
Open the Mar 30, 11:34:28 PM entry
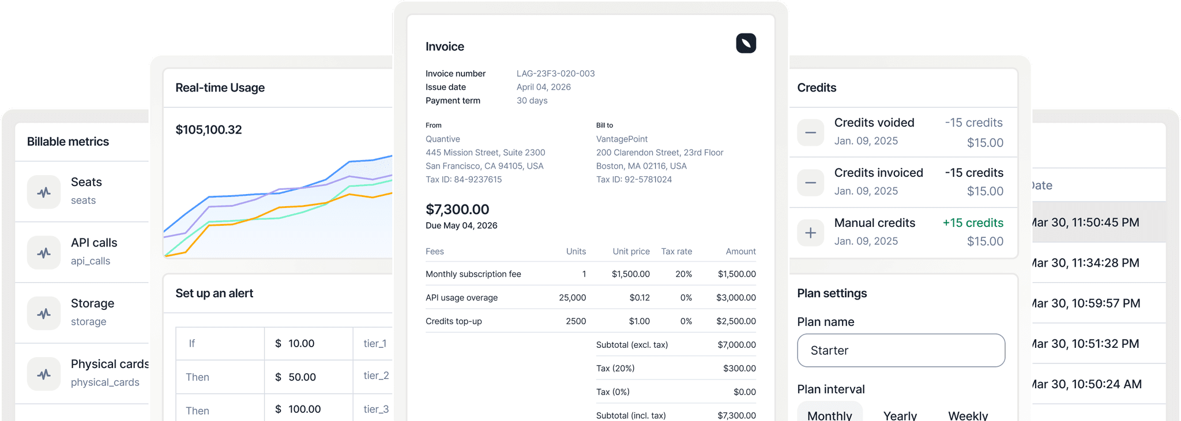click(1096, 263)
